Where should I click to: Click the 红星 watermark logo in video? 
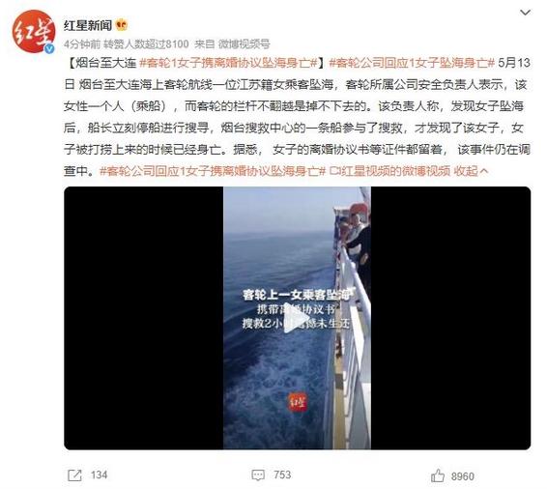pyautogui.click(x=298, y=402)
